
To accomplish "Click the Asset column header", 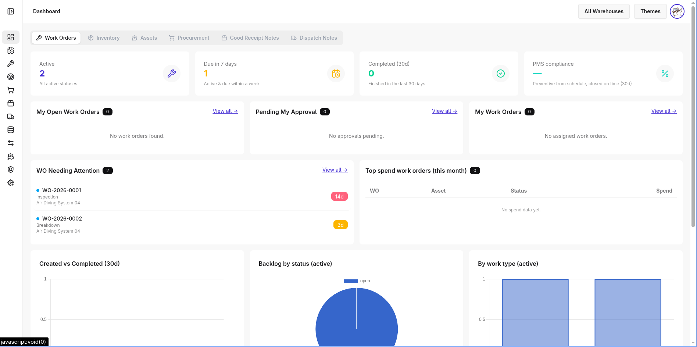I will [438, 191].
